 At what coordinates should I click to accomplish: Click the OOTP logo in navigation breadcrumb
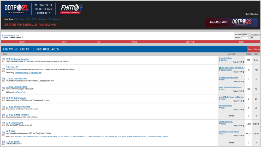tap(3, 35)
